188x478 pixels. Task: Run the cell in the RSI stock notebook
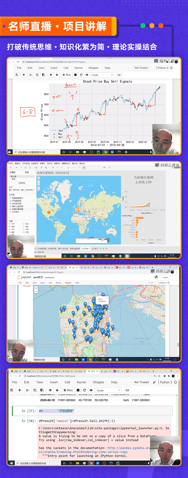click(67, 75)
